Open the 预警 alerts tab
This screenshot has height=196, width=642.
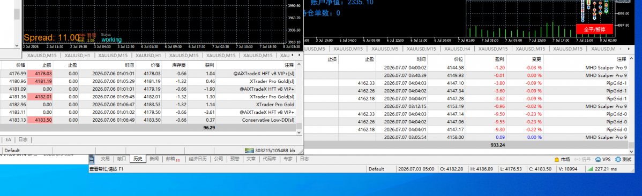[x=235, y=159]
